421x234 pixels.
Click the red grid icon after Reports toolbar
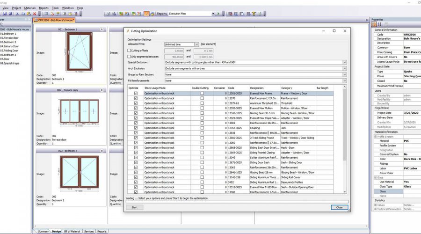(230, 14)
